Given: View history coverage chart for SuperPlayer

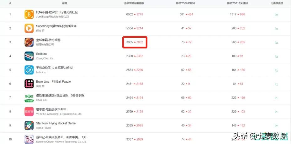Looking at the screenshot, I should [x=277, y=29].
